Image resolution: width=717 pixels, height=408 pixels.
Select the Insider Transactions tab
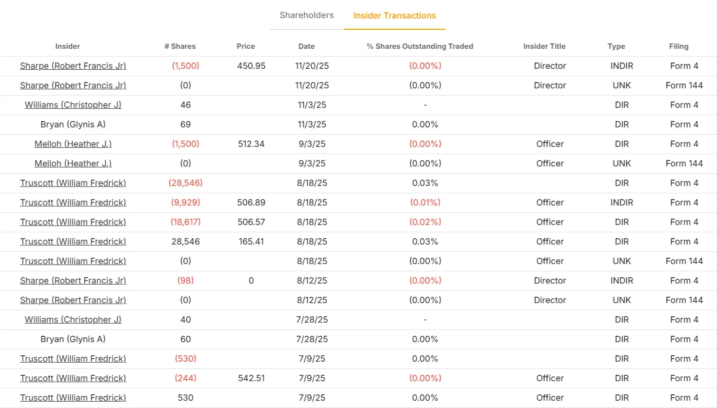pos(395,15)
